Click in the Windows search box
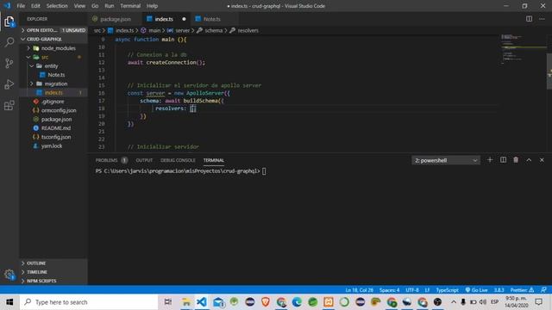 [89, 302]
